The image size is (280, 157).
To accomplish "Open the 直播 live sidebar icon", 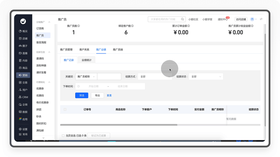I will (20, 53).
